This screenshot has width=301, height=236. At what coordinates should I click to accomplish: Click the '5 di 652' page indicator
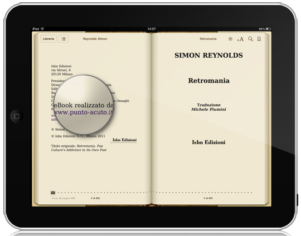[x=208, y=198]
